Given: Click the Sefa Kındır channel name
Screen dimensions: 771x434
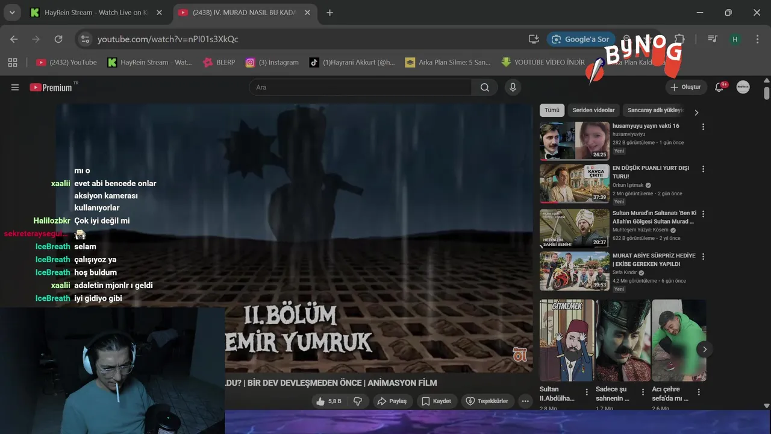Looking at the screenshot, I should (624, 272).
